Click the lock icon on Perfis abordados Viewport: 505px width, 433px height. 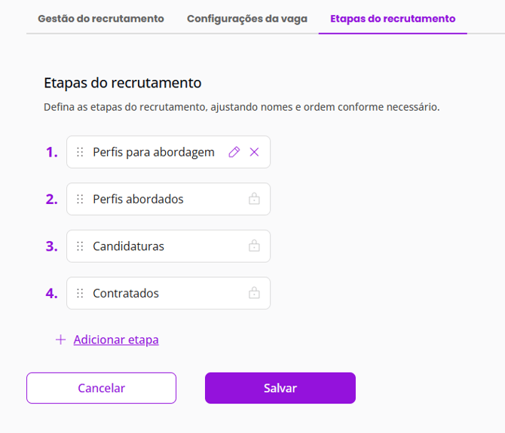coord(254,200)
